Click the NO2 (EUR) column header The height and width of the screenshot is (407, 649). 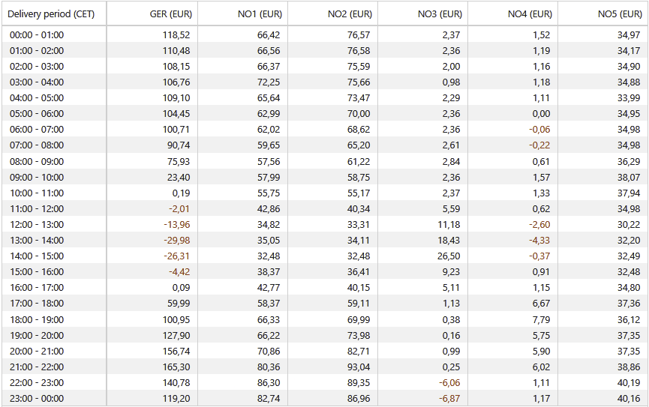[333, 13]
